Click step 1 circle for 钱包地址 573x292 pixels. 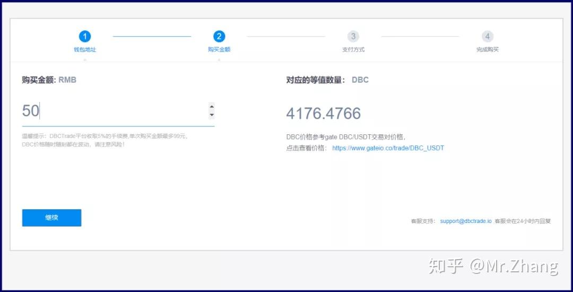85,37
